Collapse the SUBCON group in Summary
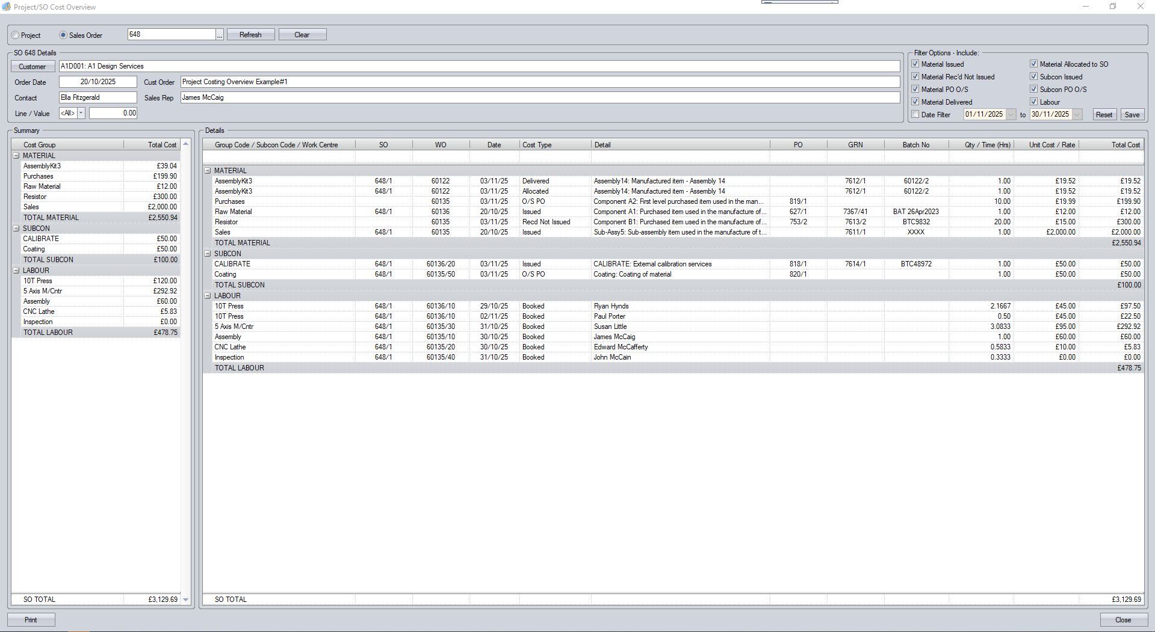Image resolution: width=1155 pixels, height=632 pixels. (16, 229)
